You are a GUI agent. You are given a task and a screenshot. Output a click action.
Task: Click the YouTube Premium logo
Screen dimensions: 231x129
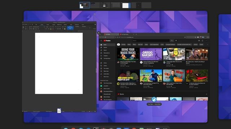pyautogui.click(x=107, y=40)
